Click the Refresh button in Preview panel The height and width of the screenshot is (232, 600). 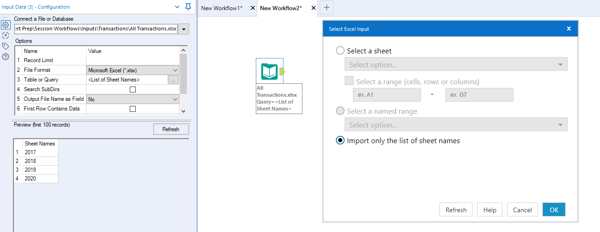point(171,129)
